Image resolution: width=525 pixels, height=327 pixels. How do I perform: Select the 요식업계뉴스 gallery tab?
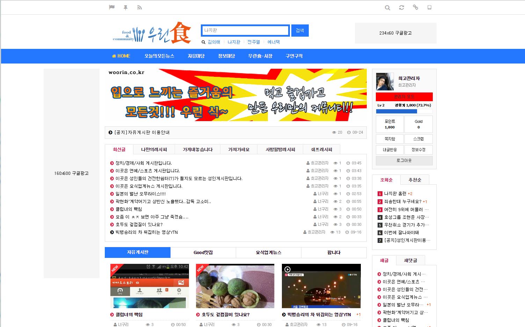pos(269,252)
